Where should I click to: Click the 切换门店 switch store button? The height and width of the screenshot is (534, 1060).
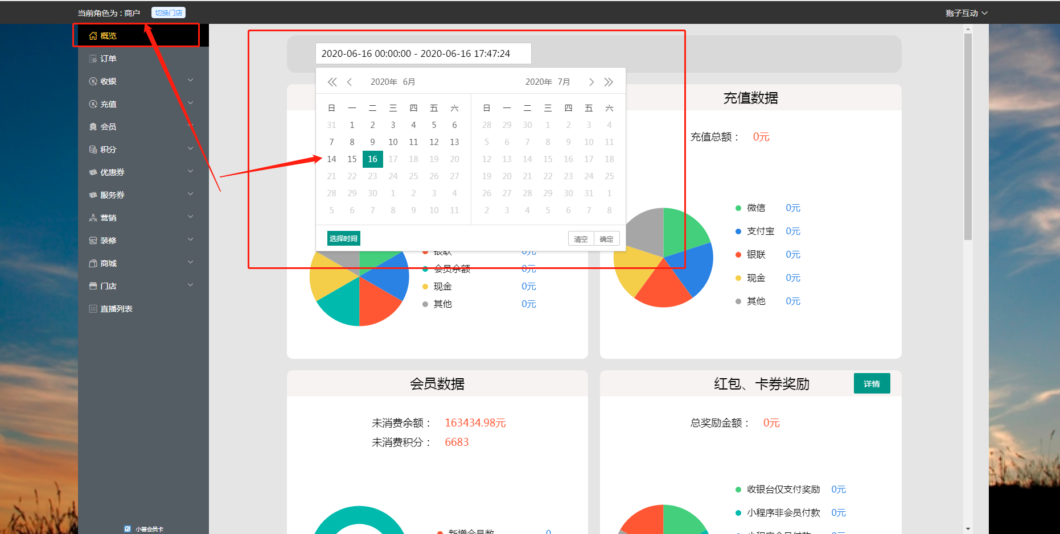(169, 13)
